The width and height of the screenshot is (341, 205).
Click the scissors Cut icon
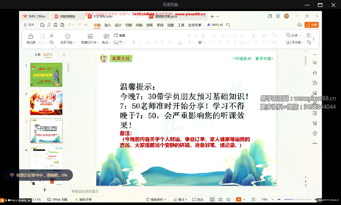click(x=51, y=36)
